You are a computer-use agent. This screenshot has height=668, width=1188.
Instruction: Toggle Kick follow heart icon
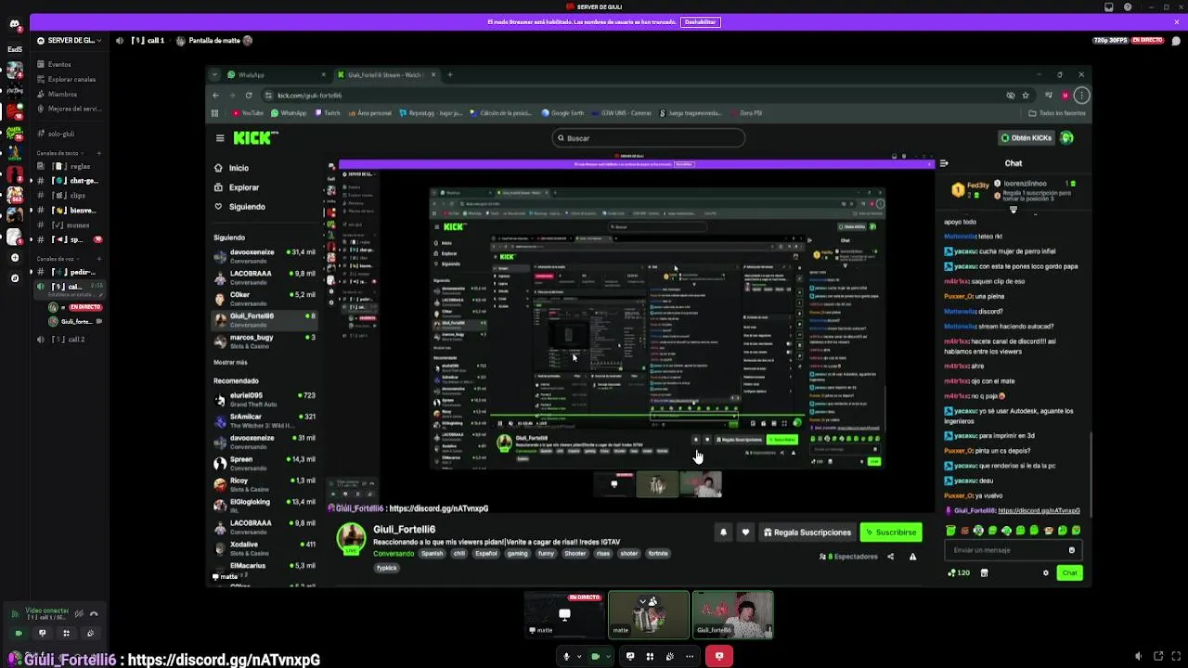(745, 533)
